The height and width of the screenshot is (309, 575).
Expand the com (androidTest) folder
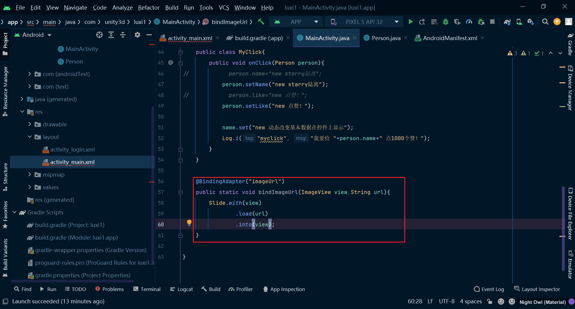click(29, 74)
